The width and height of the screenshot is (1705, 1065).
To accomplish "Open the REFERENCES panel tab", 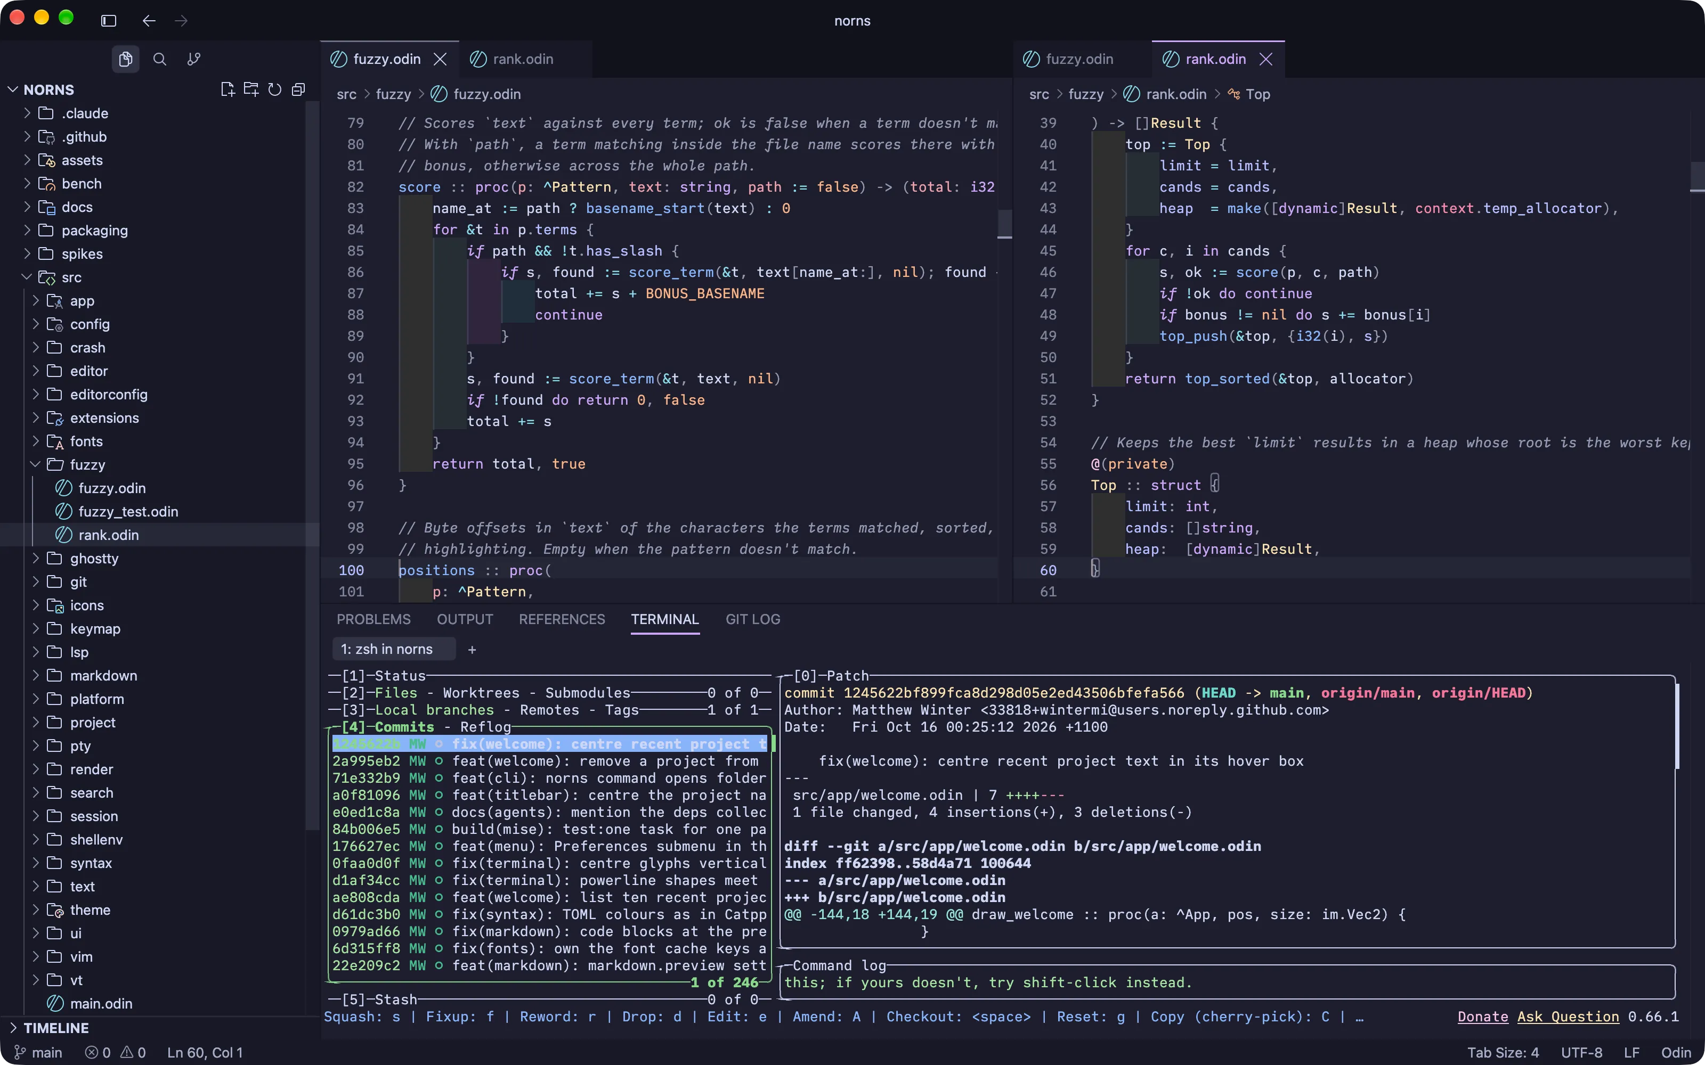I will click(x=562, y=619).
